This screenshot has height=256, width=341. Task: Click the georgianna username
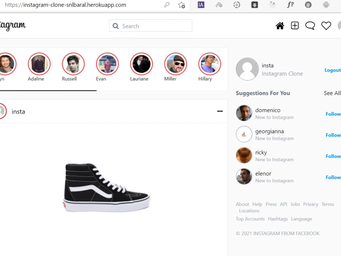[x=269, y=131]
